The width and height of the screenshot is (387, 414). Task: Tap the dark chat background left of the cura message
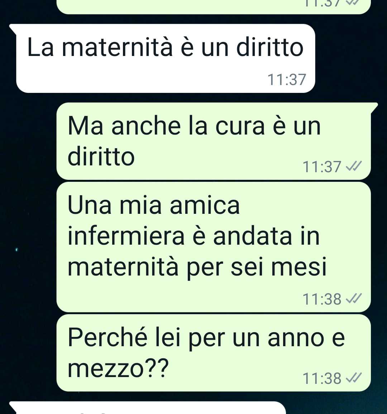[x=28, y=141]
